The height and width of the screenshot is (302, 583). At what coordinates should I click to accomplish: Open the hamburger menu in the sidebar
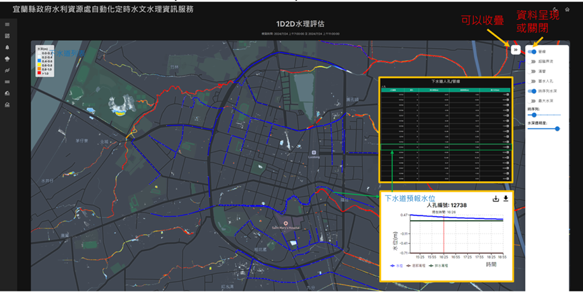[7, 23]
